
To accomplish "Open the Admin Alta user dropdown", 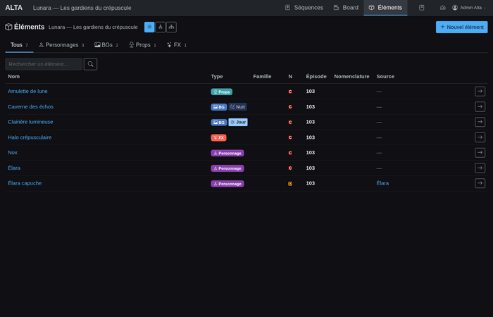I will [469, 8].
